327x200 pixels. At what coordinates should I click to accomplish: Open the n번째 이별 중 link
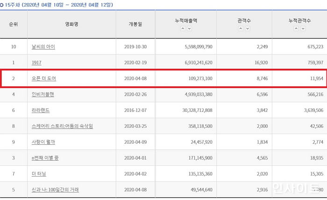pyautogui.click(x=45, y=158)
